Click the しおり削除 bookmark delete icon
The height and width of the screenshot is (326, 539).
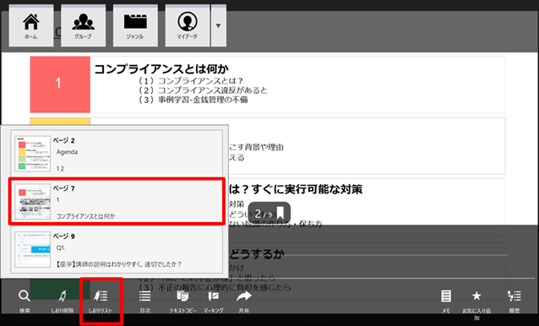(63, 301)
